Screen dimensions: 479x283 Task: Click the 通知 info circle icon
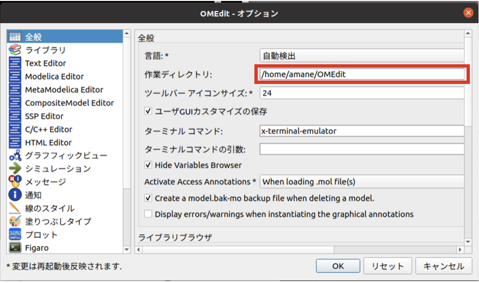[15, 195]
